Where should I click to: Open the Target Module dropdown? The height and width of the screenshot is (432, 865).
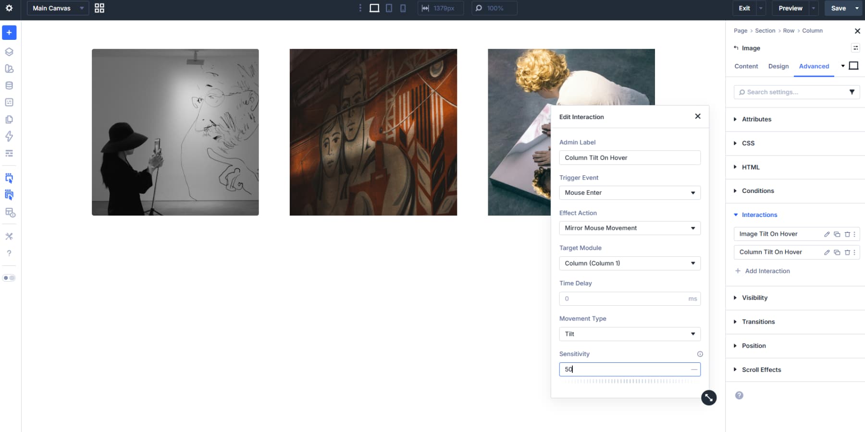pyautogui.click(x=630, y=263)
